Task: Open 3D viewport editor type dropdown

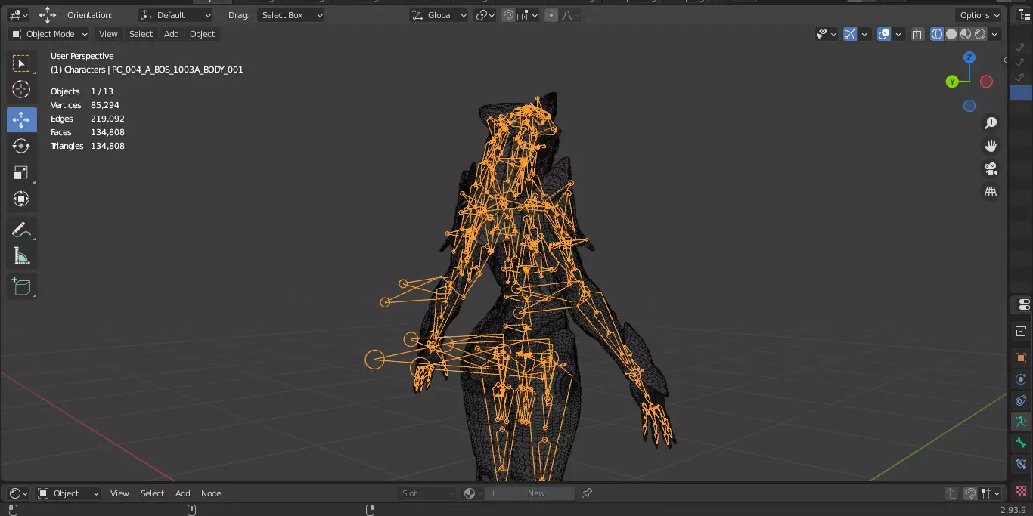Action: (18, 15)
